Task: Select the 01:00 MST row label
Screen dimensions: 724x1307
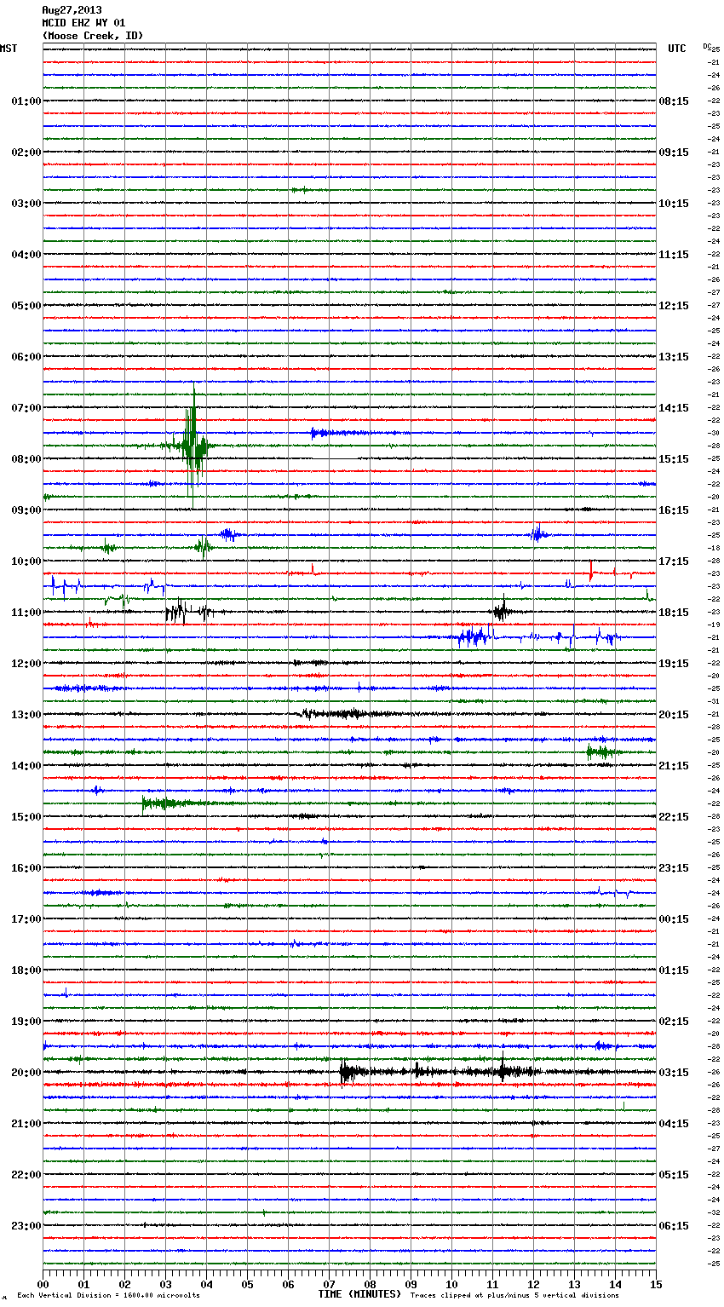Action: coord(26,101)
